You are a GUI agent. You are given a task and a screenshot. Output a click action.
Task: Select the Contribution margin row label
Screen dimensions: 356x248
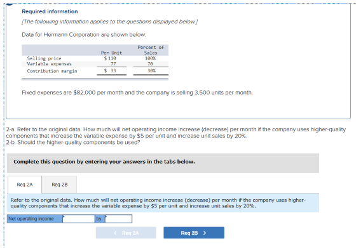point(52,71)
